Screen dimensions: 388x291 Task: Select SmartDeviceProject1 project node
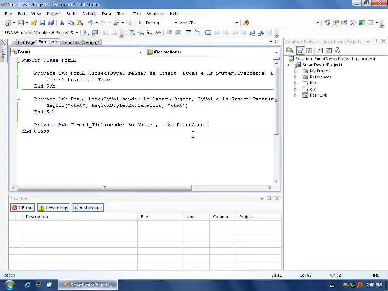[322, 65]
